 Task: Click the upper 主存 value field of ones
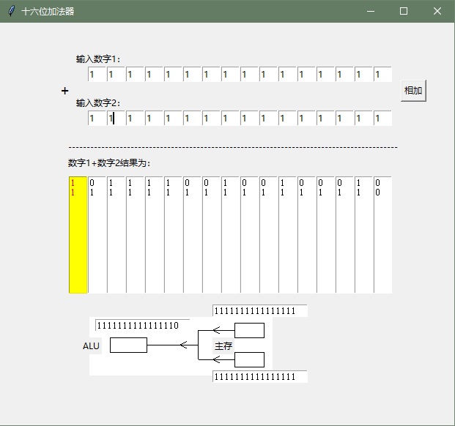click(260, 310)
